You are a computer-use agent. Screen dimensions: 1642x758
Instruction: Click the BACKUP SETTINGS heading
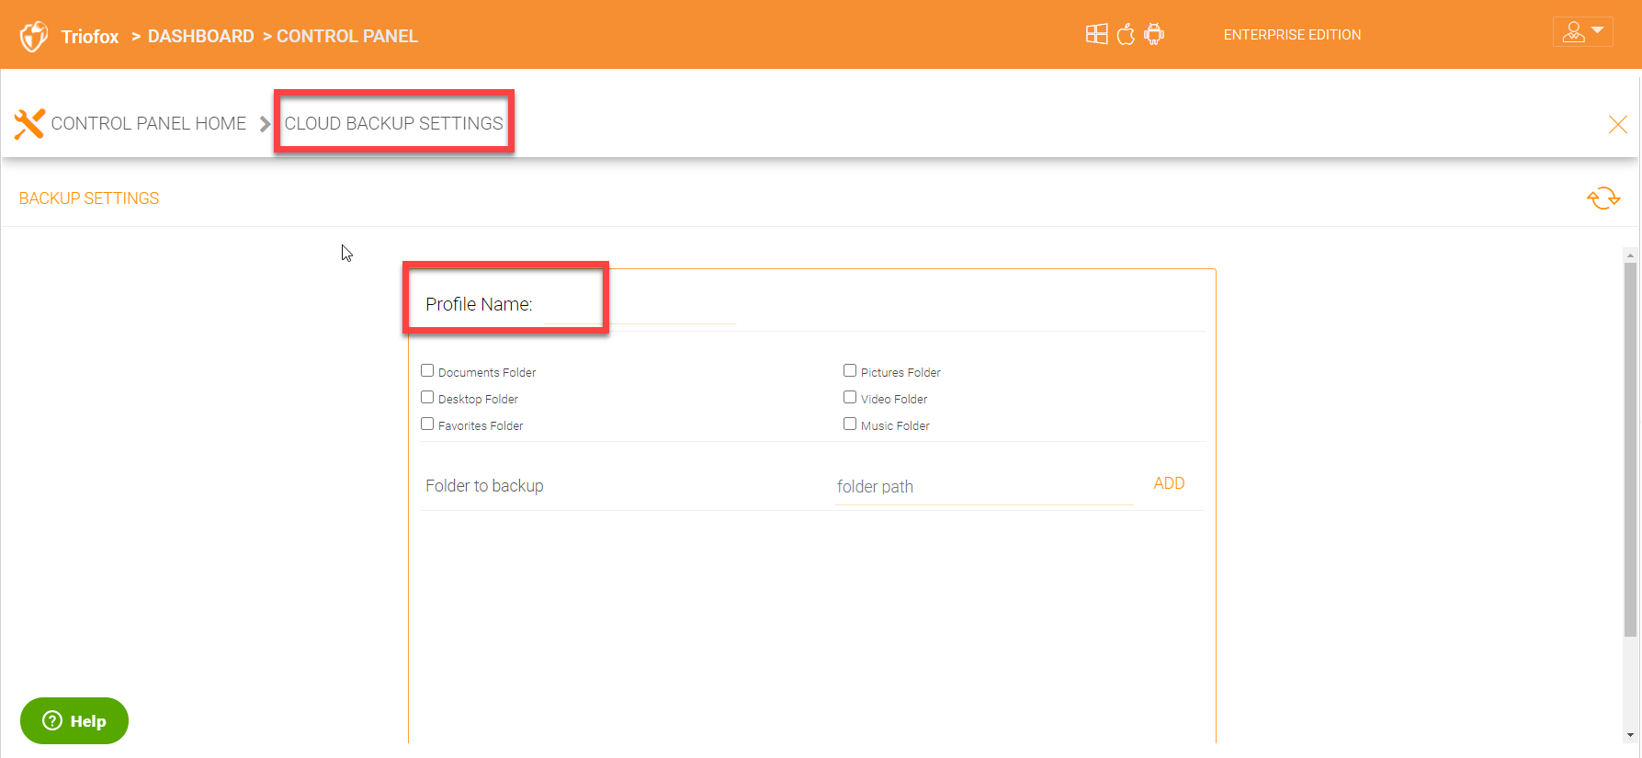(x=89, y=198)
